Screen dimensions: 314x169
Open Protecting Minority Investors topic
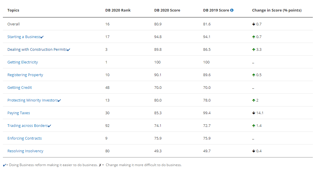click(x=32, y=100)
